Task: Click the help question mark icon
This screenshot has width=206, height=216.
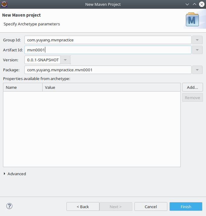Action: [9, 206]
